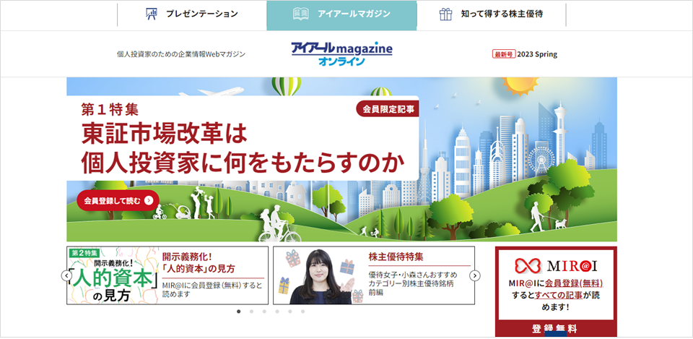Open the プレゼンテーション tab

tap(192, 14)
